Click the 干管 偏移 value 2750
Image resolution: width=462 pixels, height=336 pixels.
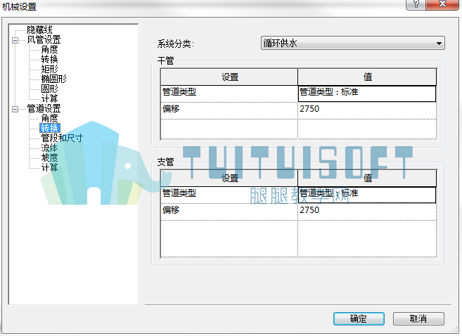tap(367, 111)
